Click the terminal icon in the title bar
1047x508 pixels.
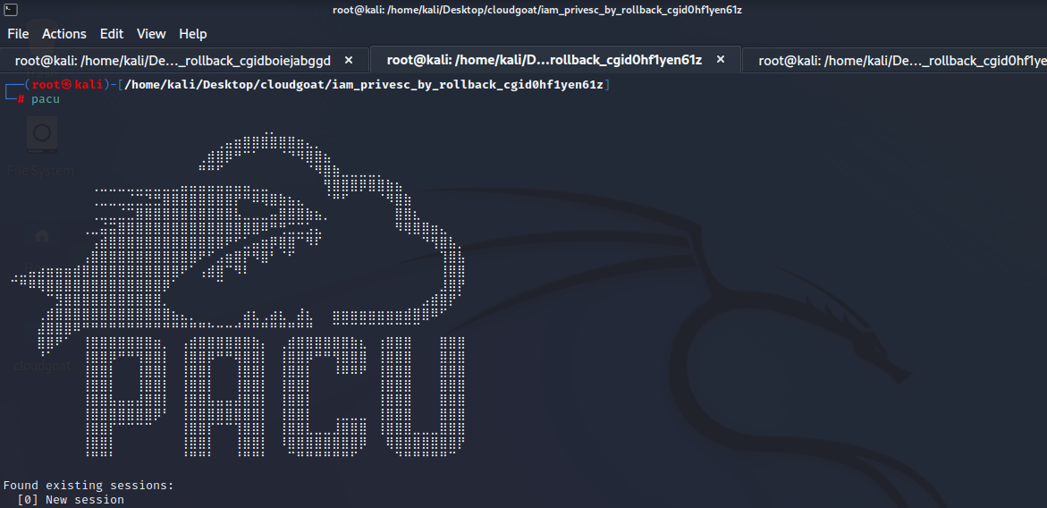click(10, 9)
